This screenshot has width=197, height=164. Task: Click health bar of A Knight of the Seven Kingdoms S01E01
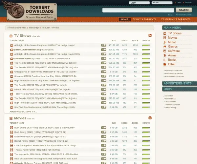tap(146, 45)
